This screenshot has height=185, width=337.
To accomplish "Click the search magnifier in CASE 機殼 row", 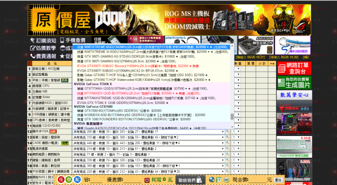I will click(x=227, y=143).
